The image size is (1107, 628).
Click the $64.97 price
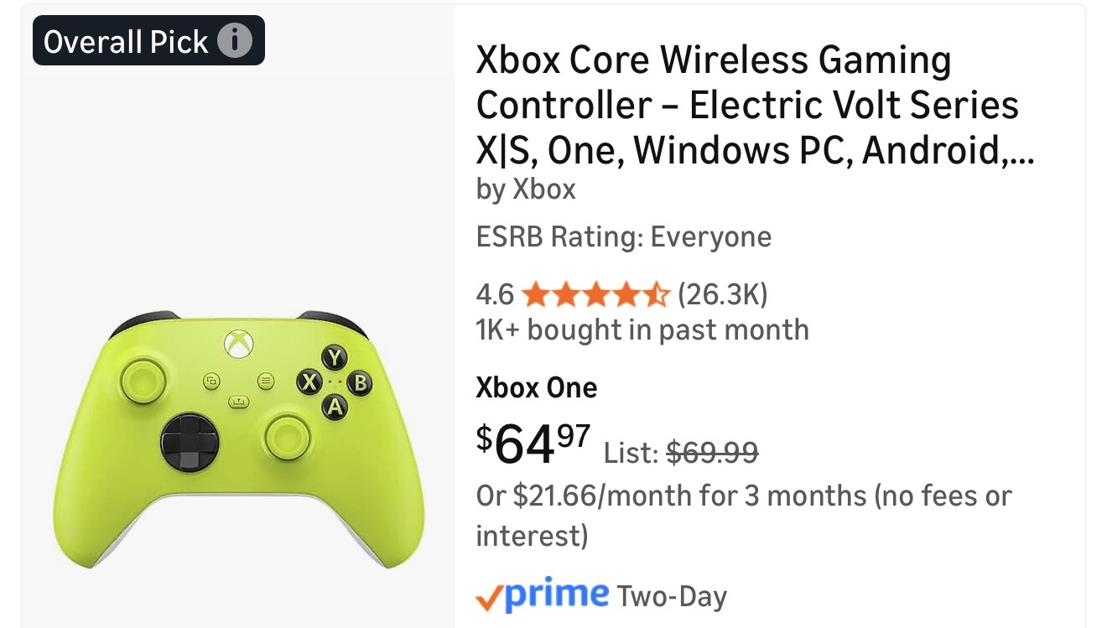point(533,444)
